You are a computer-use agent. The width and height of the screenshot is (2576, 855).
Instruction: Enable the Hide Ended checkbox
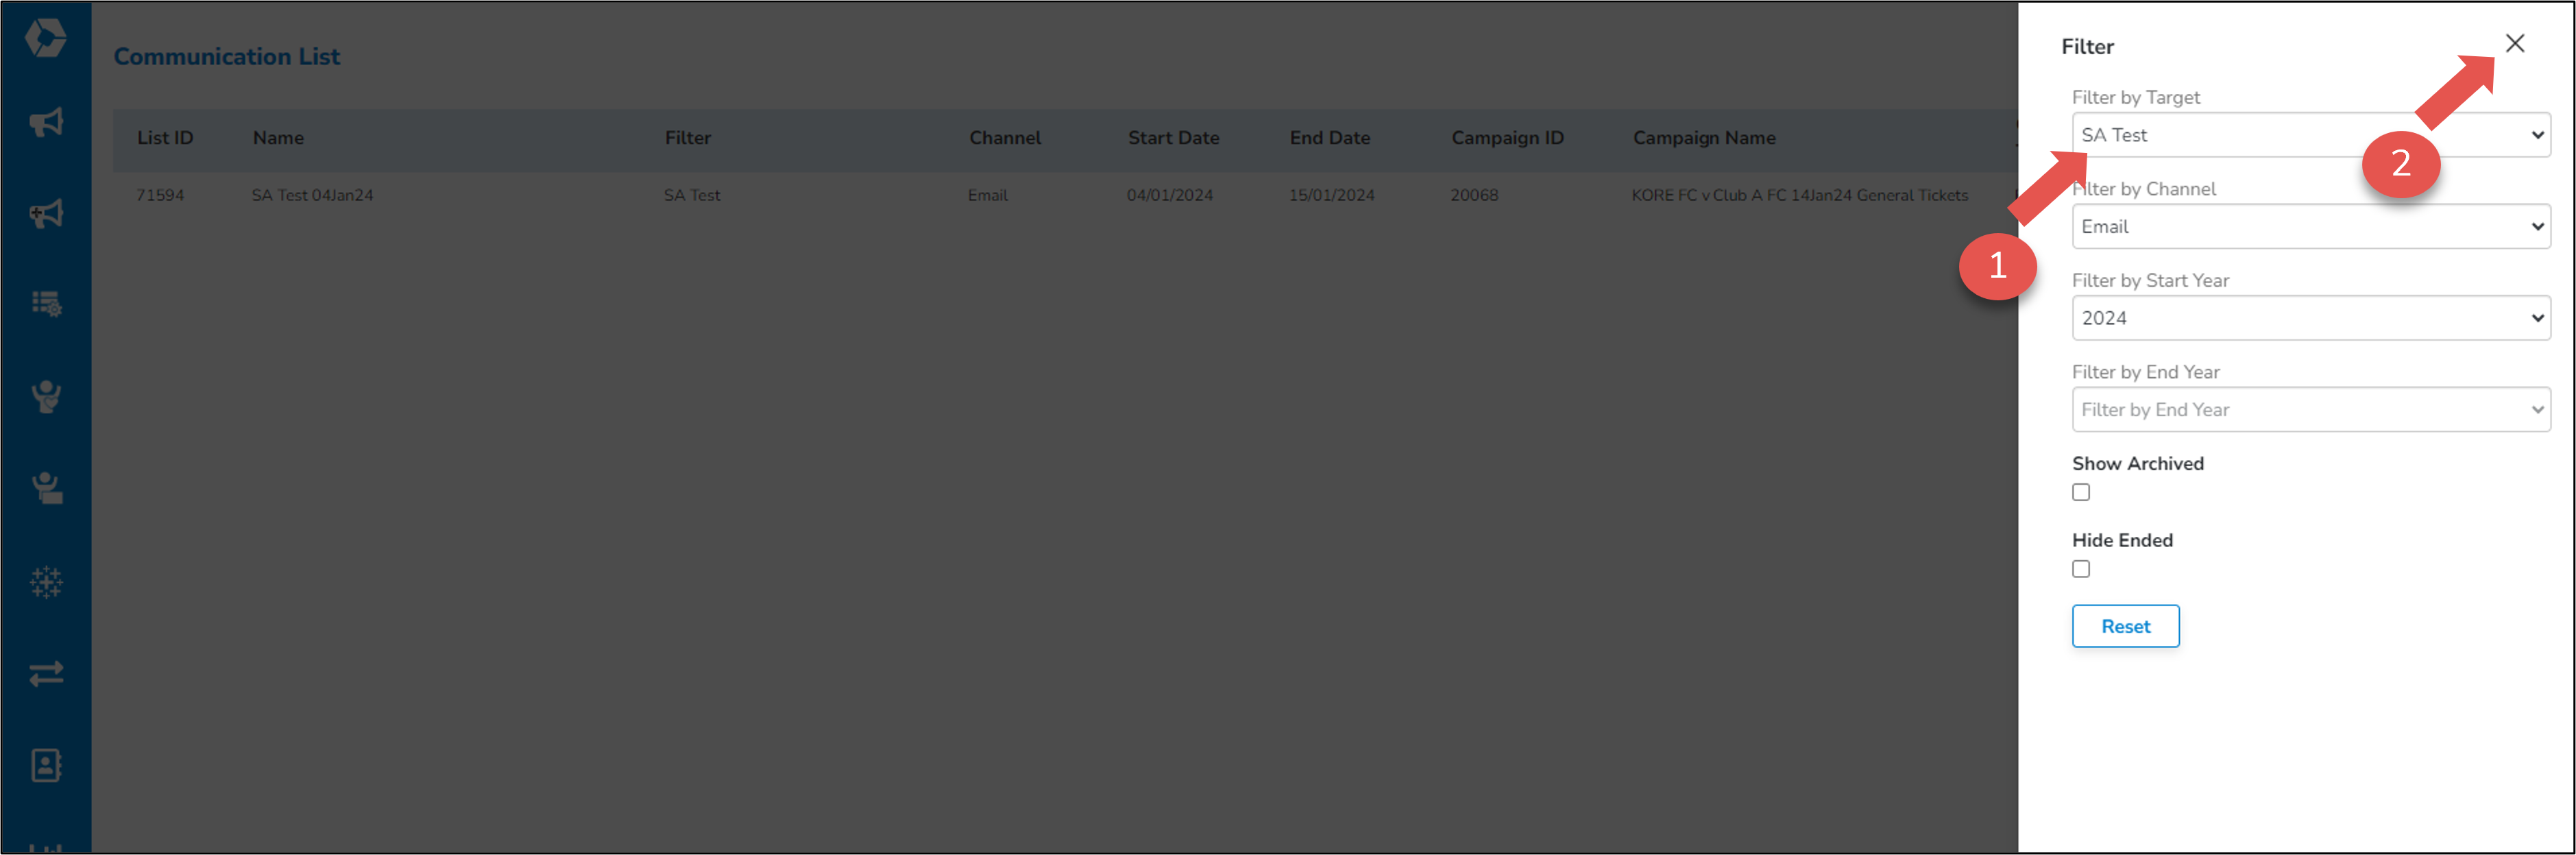coord(2081,570)
